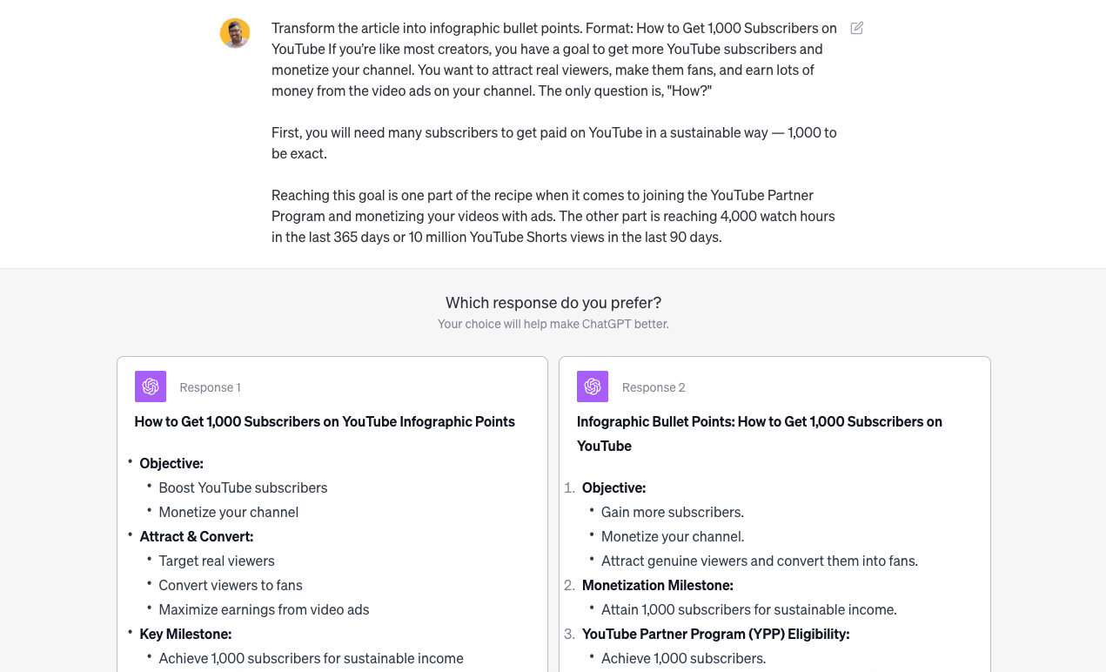The width and height of the screenshot is (1106, 672).
Task: Select the Response 2 label
Action: pyautogui.click(x=653, y=386)
